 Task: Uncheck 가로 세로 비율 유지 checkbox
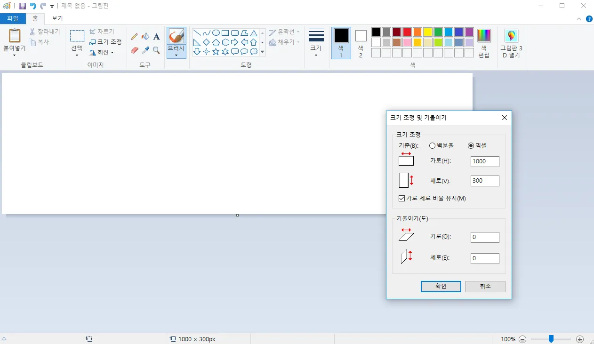point(401,198)
